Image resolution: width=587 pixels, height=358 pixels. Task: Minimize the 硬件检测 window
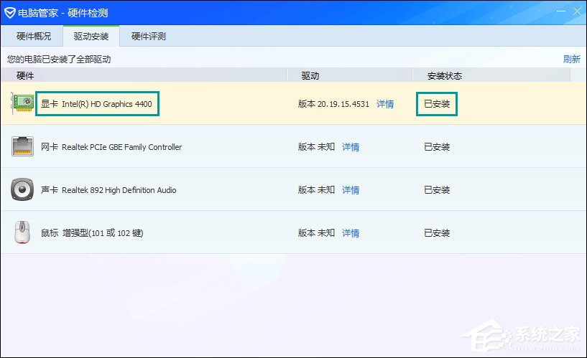[561, 11]
